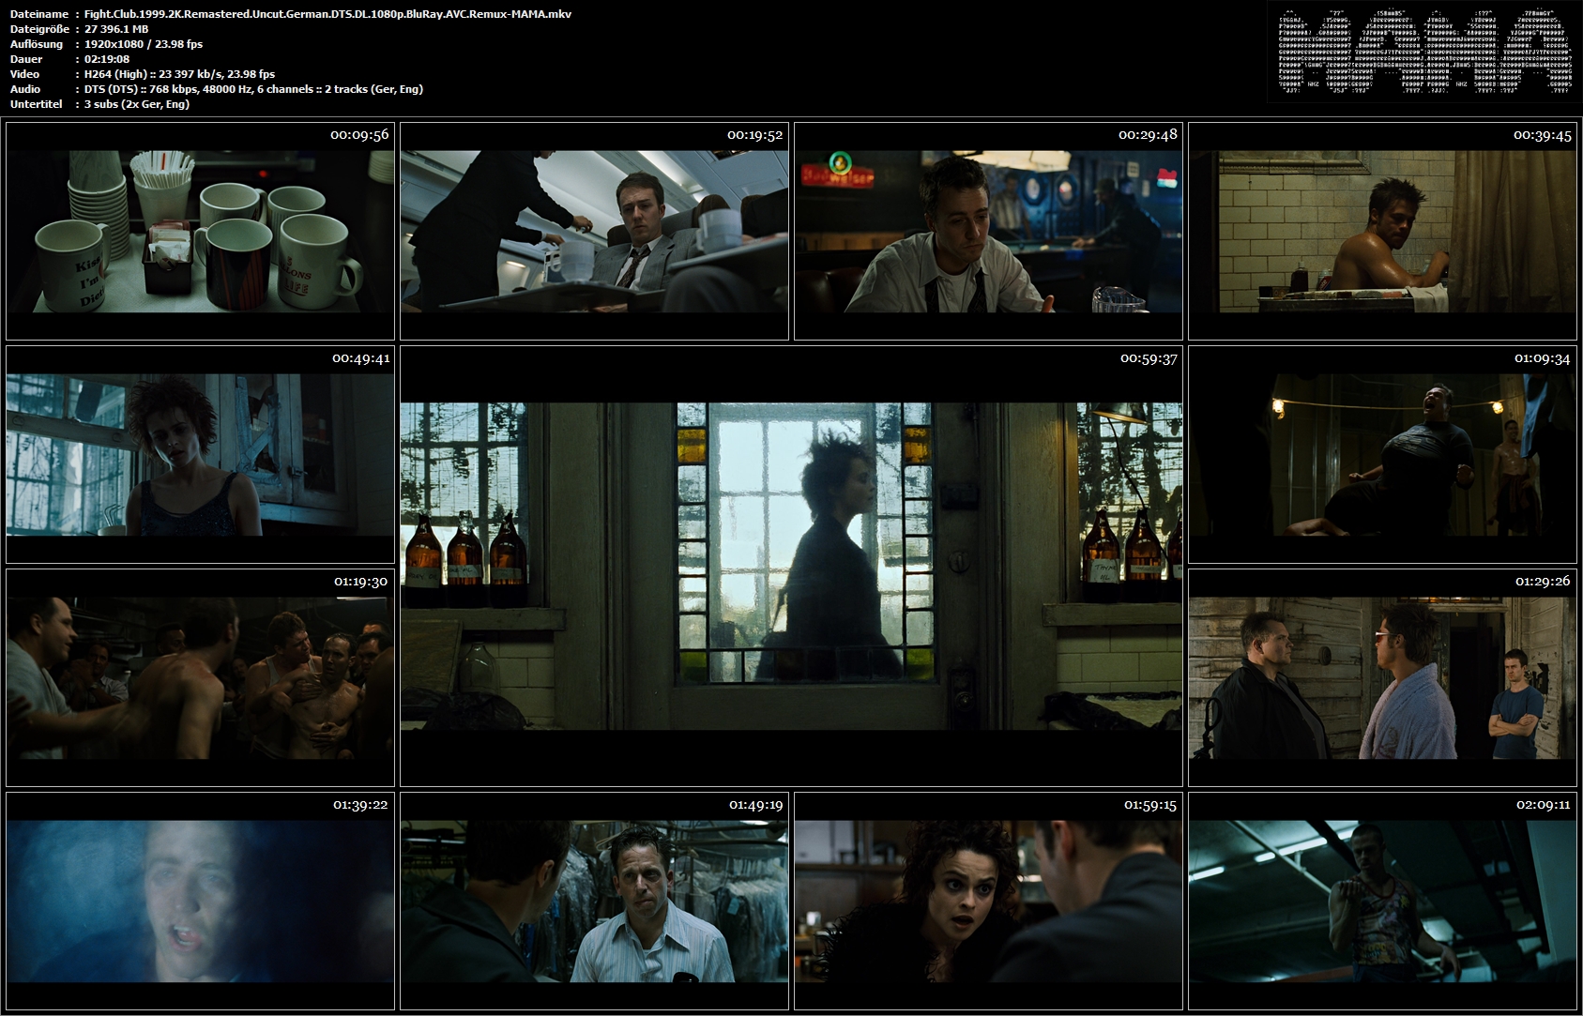Choose the thumbnail marked 01:29:26
The image size is (1583, 1016).
tap(1382, 677)
